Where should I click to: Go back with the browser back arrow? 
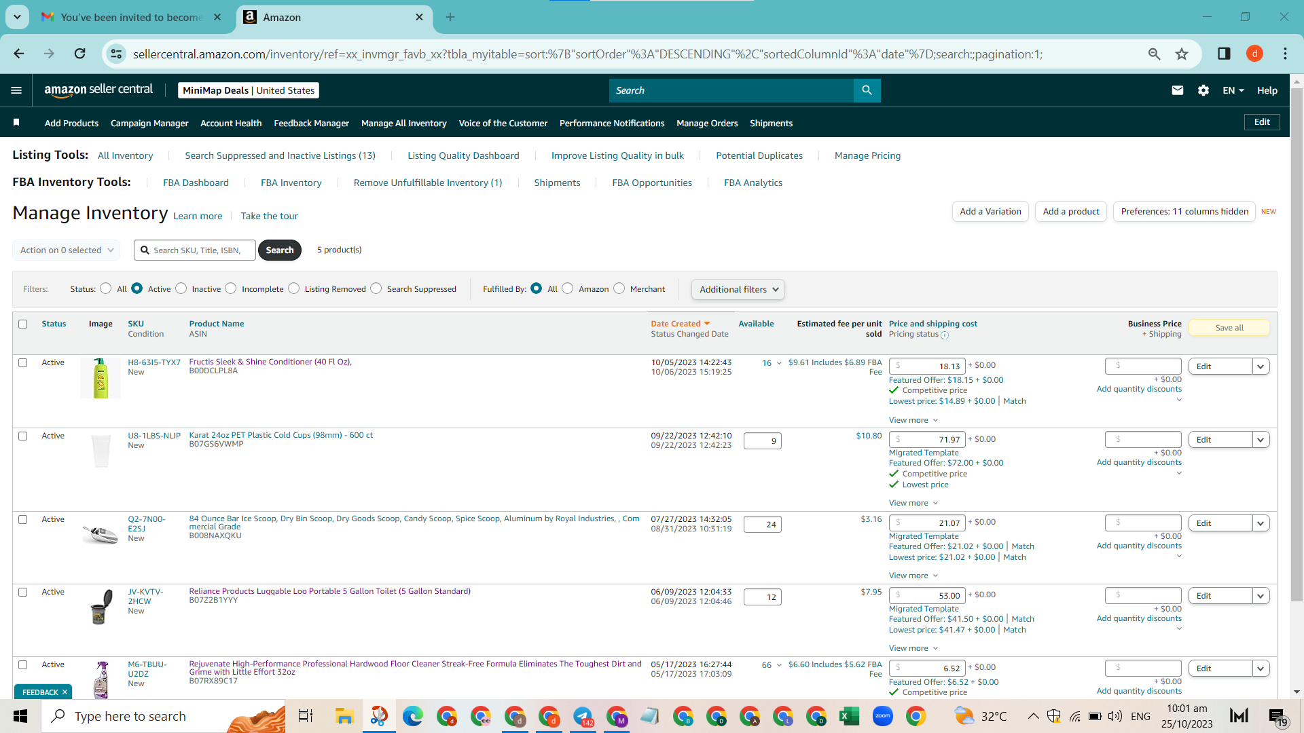19,54
